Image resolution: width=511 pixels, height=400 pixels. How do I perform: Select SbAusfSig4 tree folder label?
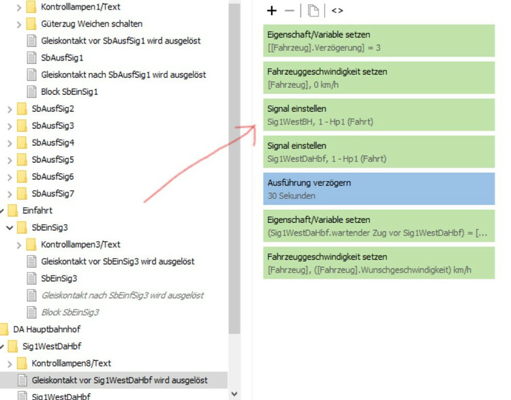pyautogui.click(x=52, y=142)
